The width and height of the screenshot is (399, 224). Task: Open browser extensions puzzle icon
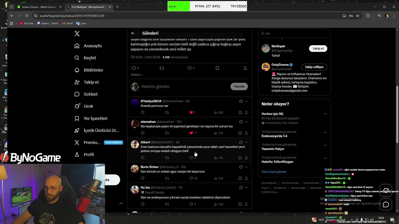[368, 16]
